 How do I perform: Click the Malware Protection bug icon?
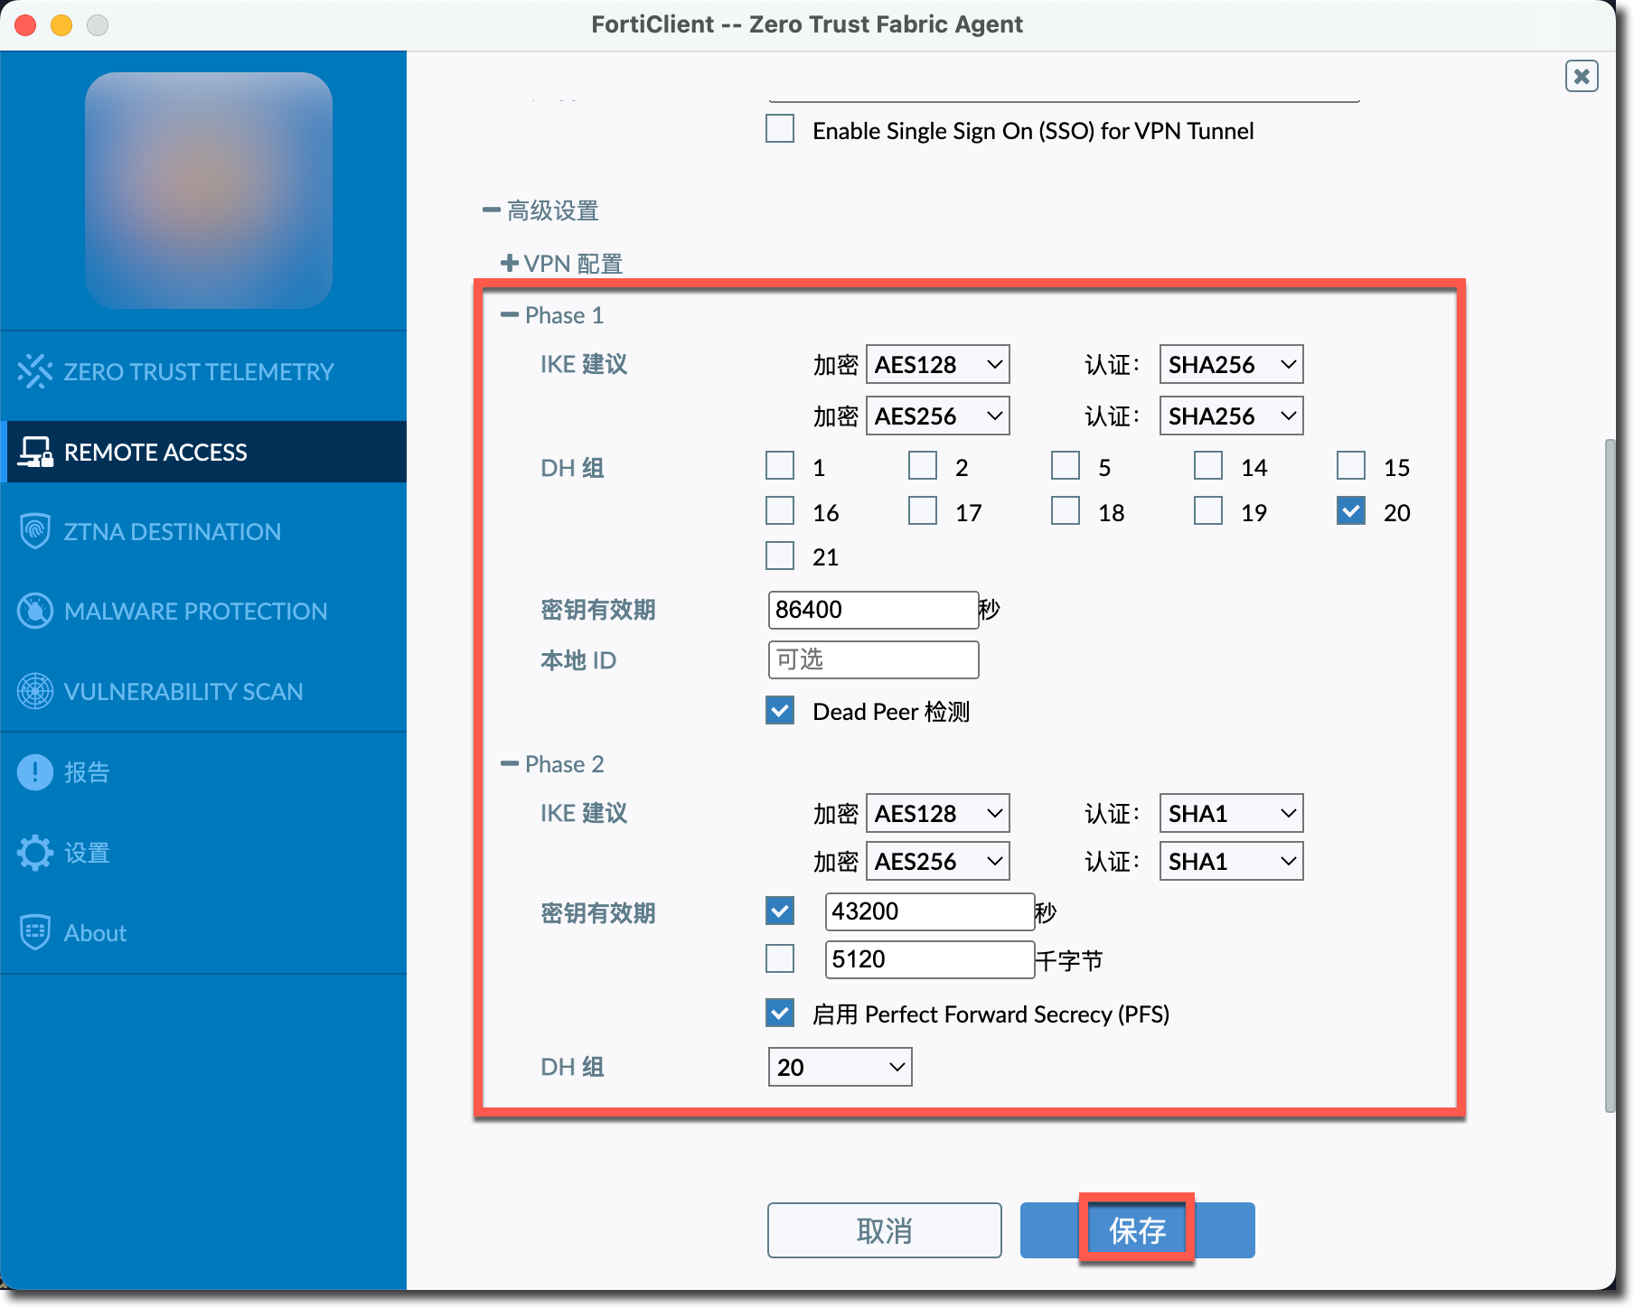pyautogui.click(x=34, y=611)
